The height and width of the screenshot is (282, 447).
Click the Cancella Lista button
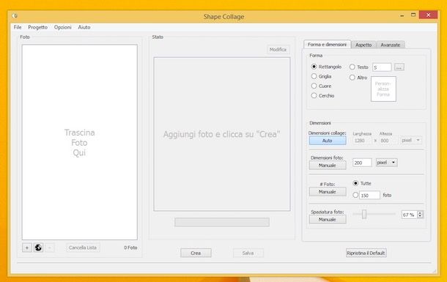[x=83, y=248]
